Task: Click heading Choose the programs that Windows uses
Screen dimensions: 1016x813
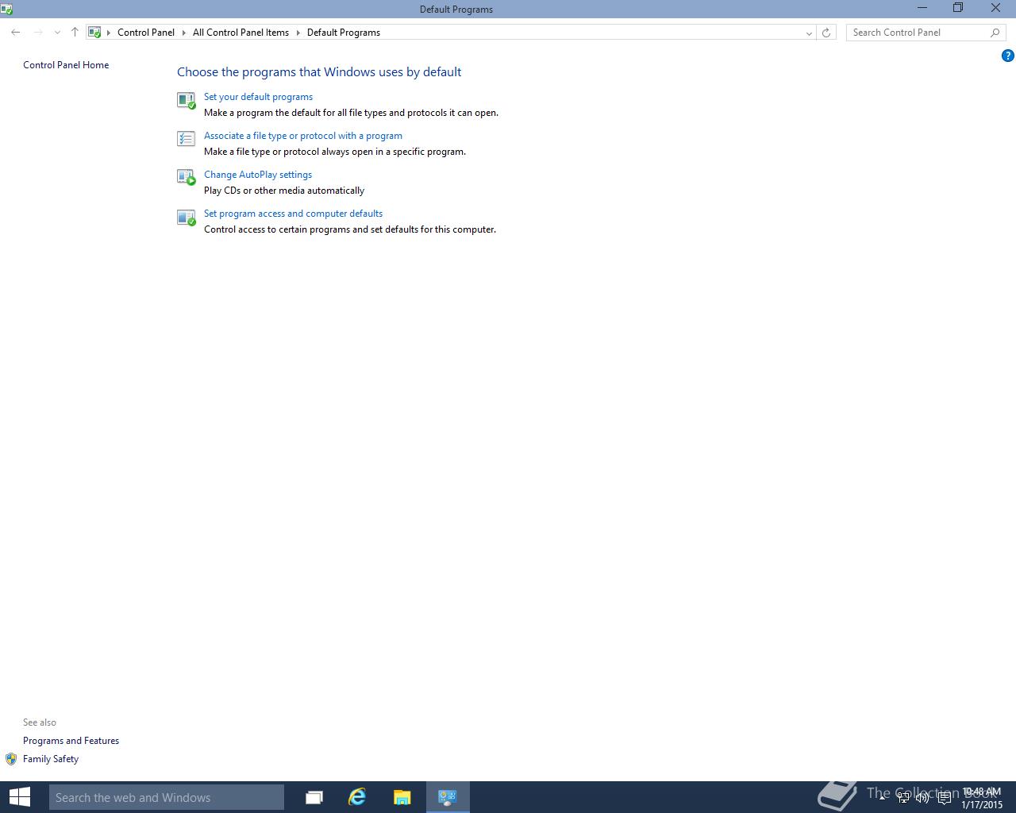Action: (319, 72)
